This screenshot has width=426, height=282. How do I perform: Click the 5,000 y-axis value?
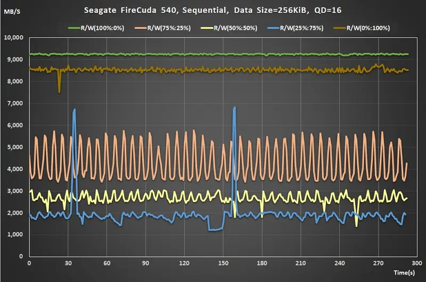(x=15, y=147)
